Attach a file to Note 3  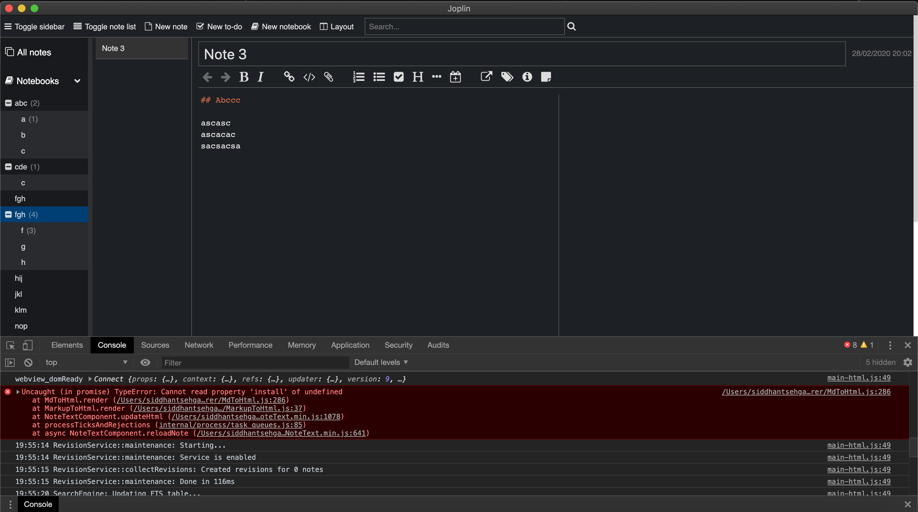pos(329,76)
